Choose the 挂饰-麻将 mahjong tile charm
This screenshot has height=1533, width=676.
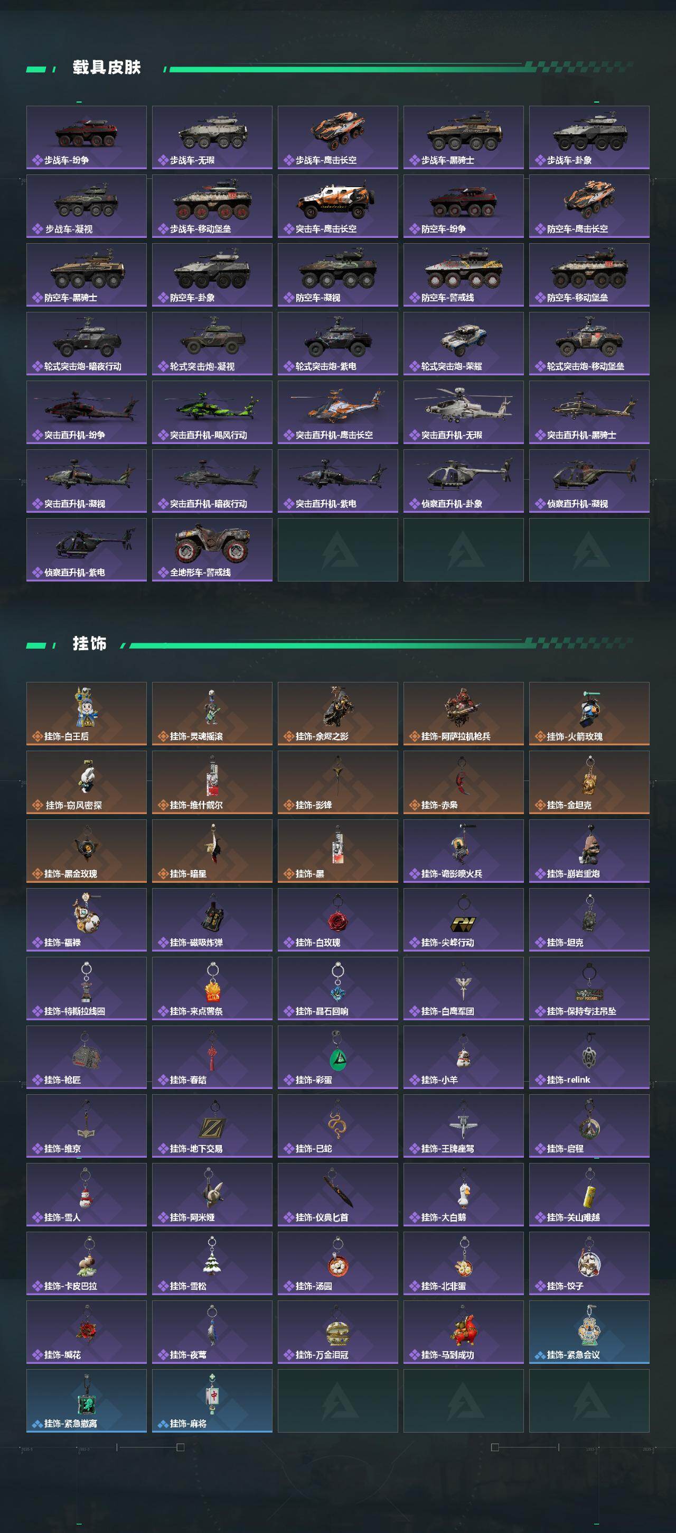(212, 1401)
